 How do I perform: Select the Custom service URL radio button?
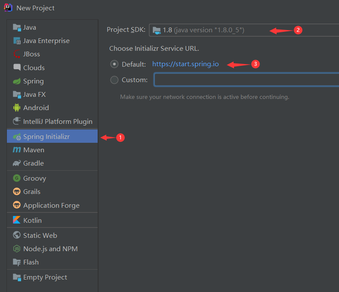(x=114, y=80)
